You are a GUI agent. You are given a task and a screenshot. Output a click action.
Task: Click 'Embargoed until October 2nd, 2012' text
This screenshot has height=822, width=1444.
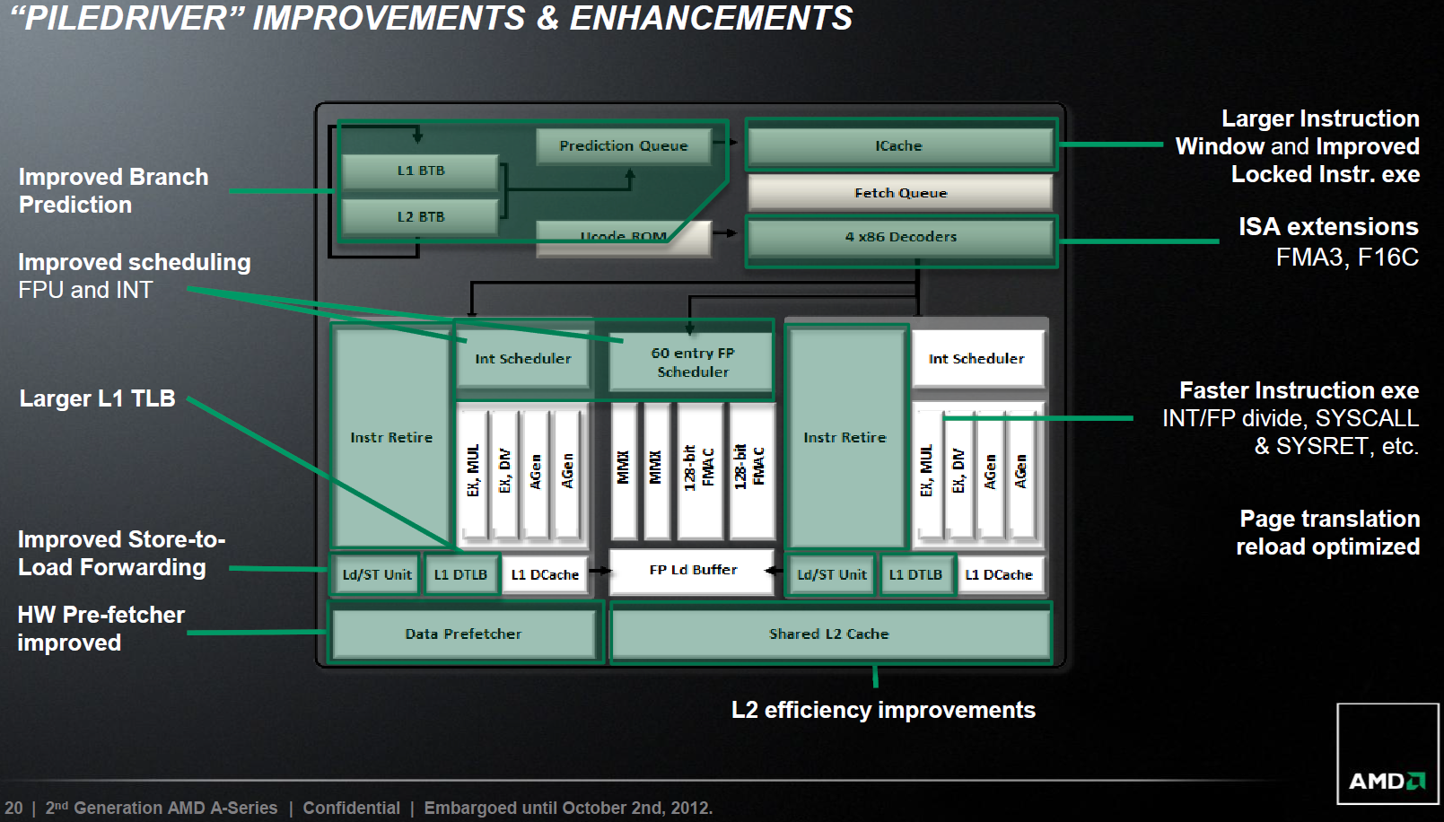point(568,808)
